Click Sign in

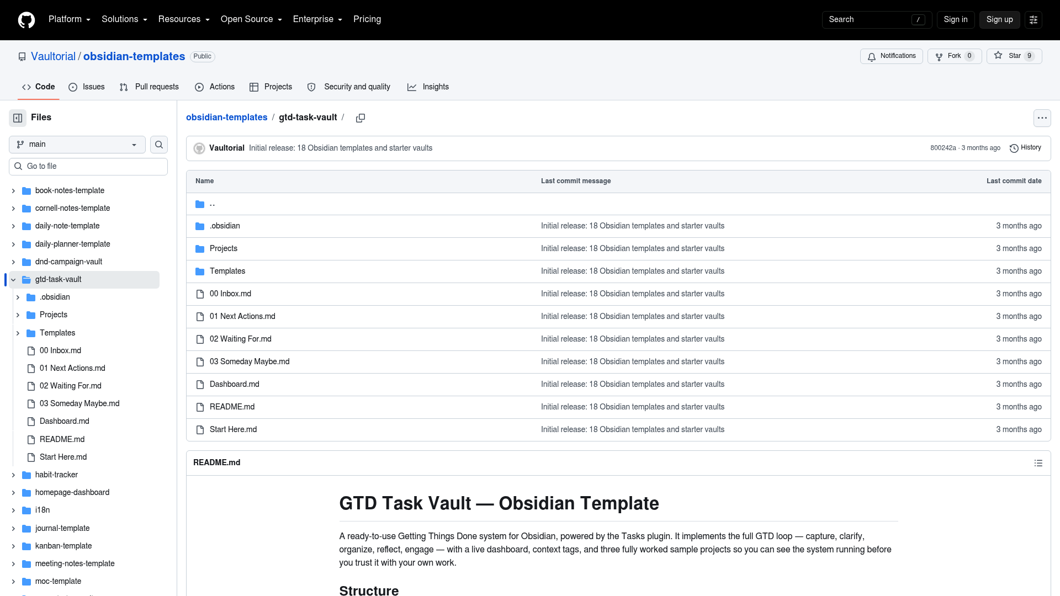point(956,20)
